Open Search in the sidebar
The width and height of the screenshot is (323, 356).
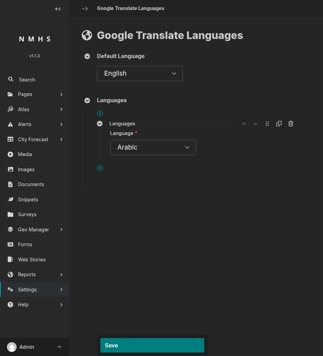click(x=35, y=79)
